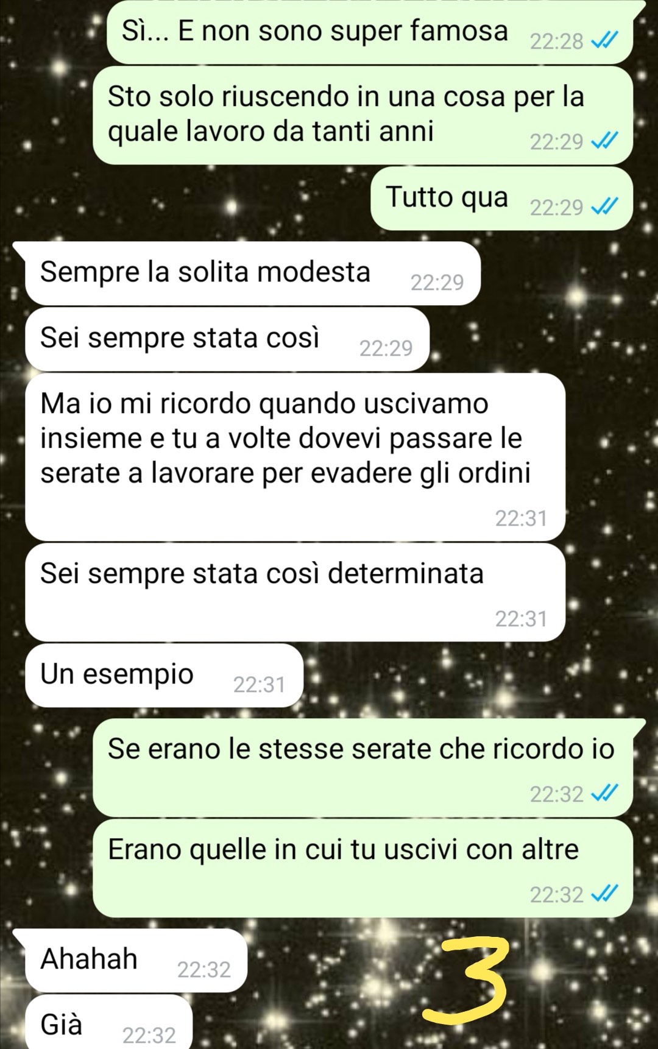The height and width of the screenshot is (1049, 658).
Task: Tap the read receipt ticks on 'Tutto qua'
Action: (604, 207)
